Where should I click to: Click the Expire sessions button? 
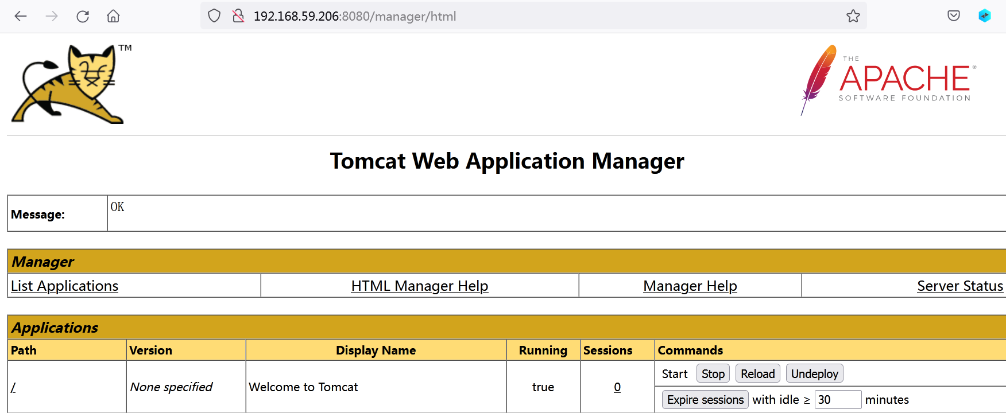click(705, 400)
